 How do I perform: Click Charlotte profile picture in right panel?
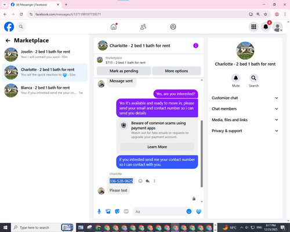(245, 50)
